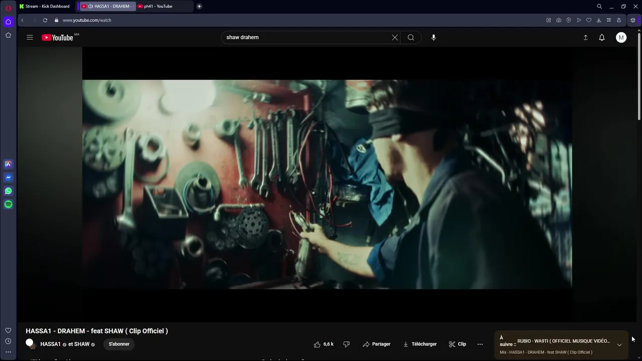This screenshot has height=361, width=642.
Task: Open YouTube notifications bell
Action: (602, 38)
